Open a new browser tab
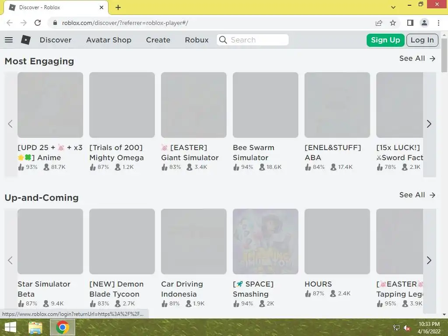Image resolution: width=448 pixels, height=336 pixels. (x=118, y=7)
